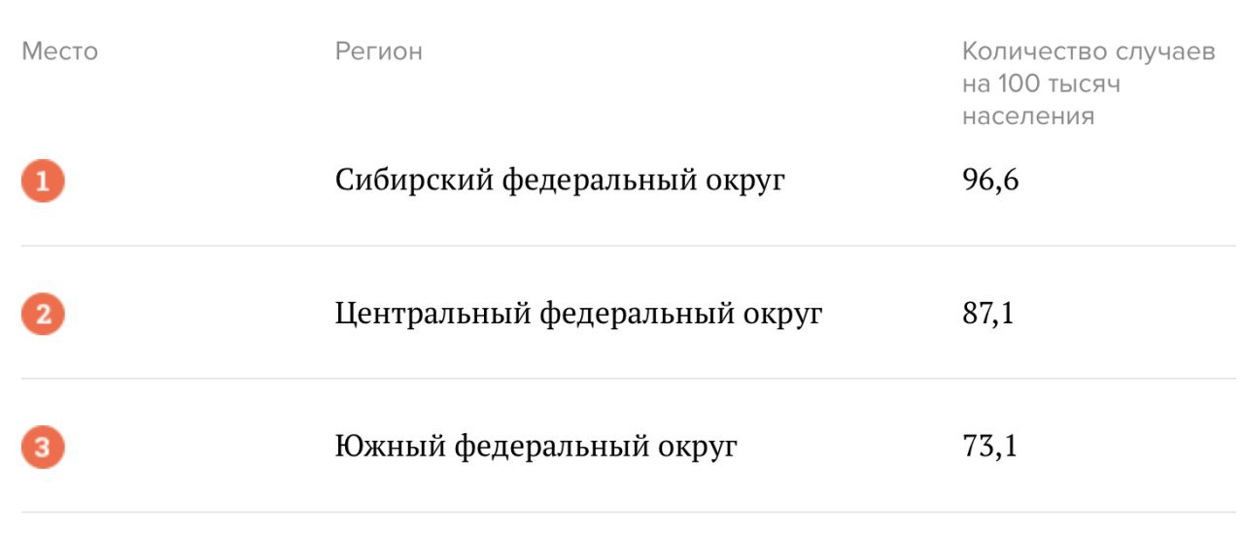Click 'Количество случаев' header text
This screenshot has height=536, width=1244.
pos(1088,51)
